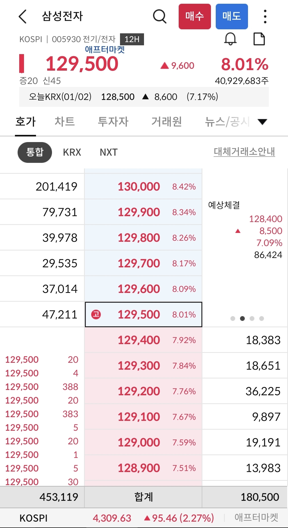Screen dimensions: 288x528
Task: Open the three-dot more options menu
Action: click(x=265, y=17)
